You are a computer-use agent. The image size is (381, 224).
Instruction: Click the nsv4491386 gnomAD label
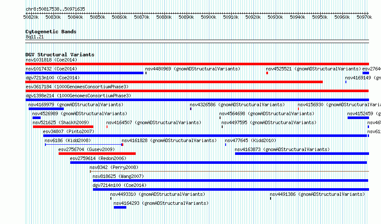pos(317,194)
